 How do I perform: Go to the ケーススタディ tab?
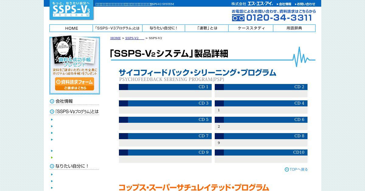[251, 28]
